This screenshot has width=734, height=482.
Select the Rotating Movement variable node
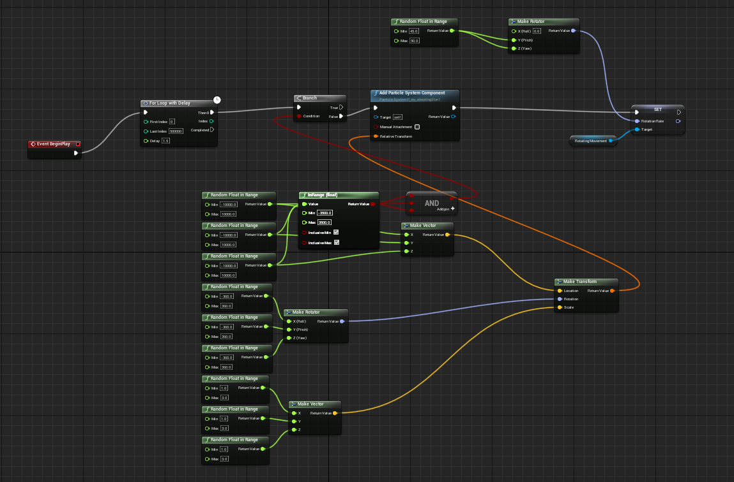click(592, 141)
